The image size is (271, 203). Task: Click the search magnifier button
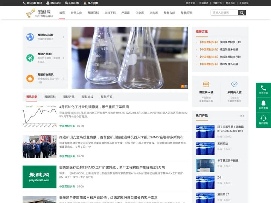click(x=242, y=13)
